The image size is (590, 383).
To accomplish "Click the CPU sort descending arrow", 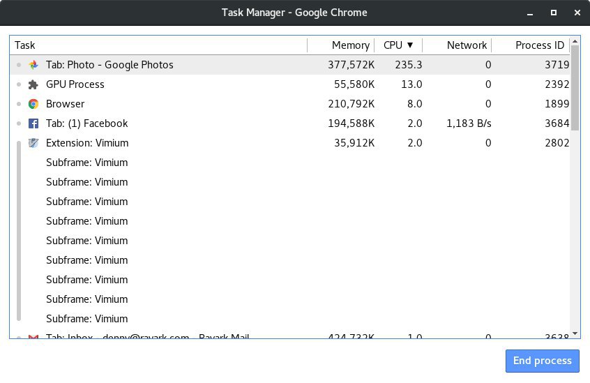I will (x=410, y=45).
